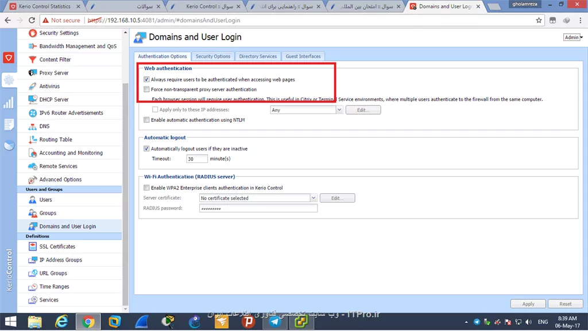Click the Accounting and Monitoring icon
Image resolution: width=588 pixels, height=331 pixels.
pos(33,153)
